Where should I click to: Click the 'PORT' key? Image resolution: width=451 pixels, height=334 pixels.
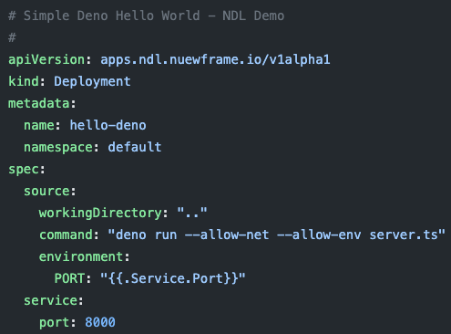pyautogui.click(x=69, y=278)
